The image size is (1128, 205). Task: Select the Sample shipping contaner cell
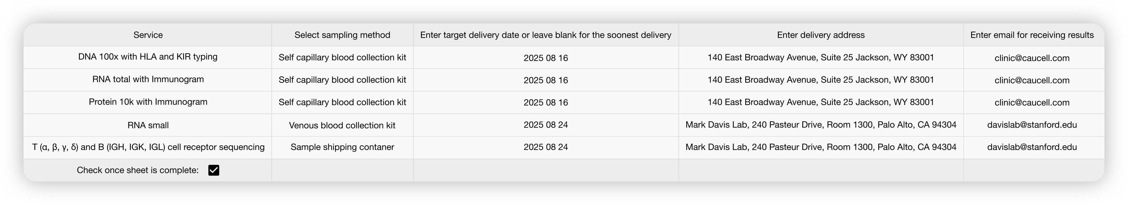pyautogui.click(x=342, y=147)
